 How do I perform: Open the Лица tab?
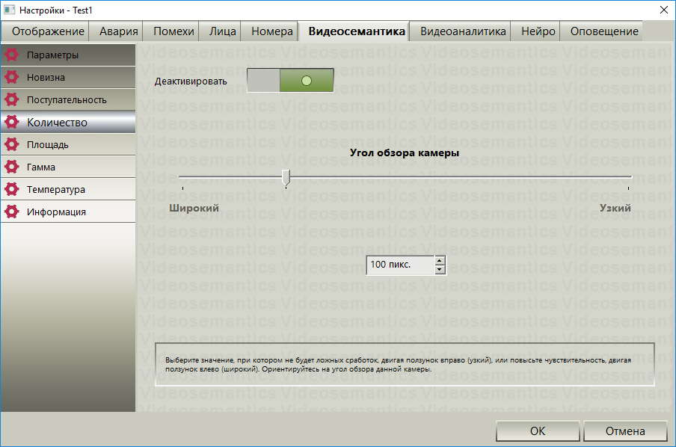click(x=220, y=31)
